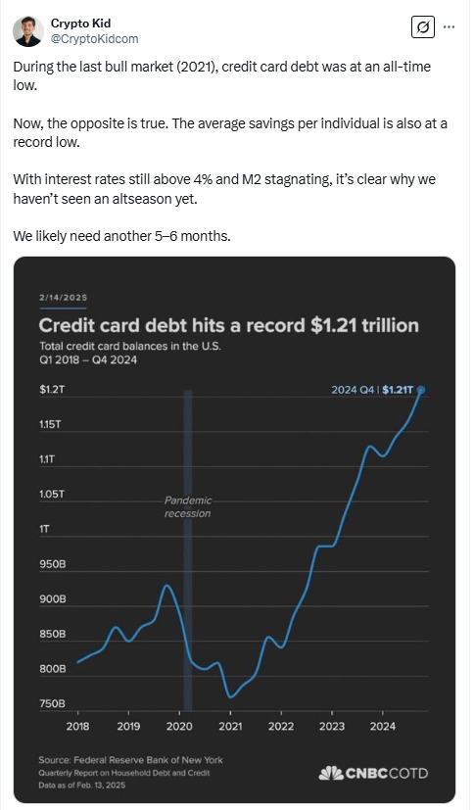474x810 pixels.
Task: Click the 2018 x-axis label
Action: coord(77,727)
